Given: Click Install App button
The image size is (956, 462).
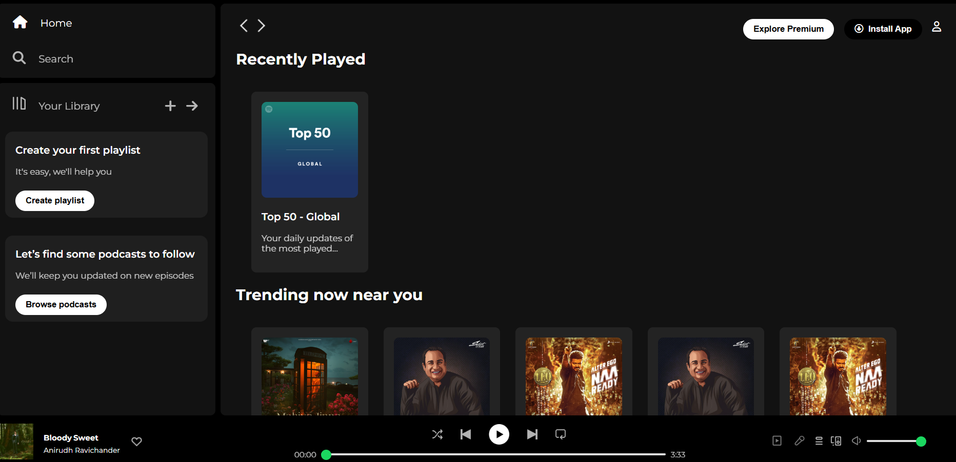Looking at the screenshot, I should [x=883, y=29].
